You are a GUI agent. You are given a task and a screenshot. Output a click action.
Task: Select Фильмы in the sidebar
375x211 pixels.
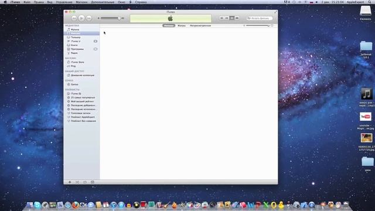point(81,33)
